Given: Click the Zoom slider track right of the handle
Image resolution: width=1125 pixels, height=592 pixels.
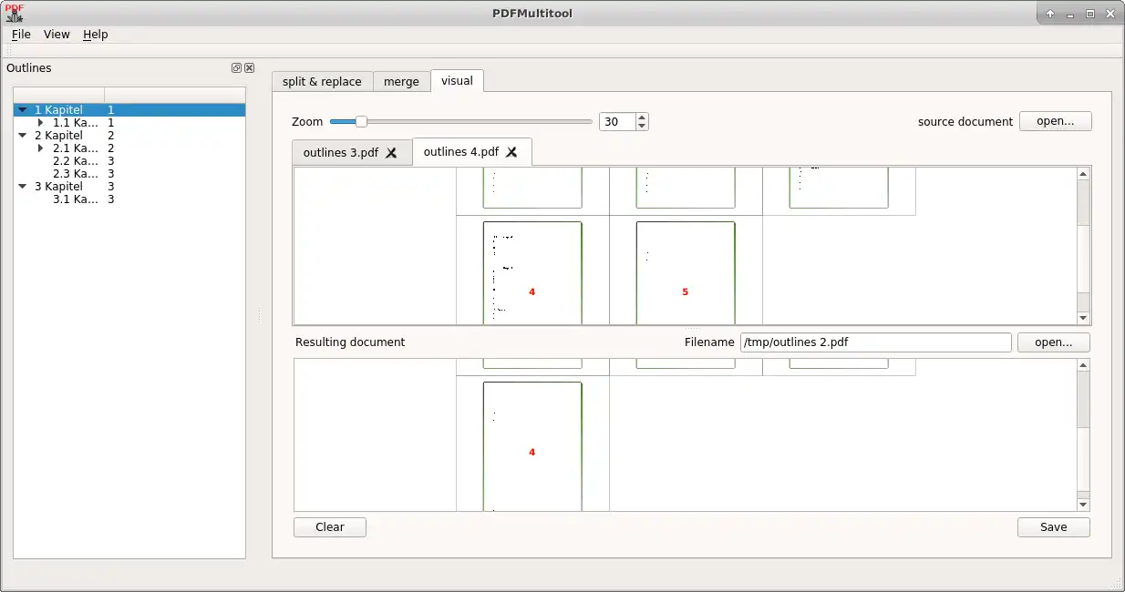Looking at the screenshot, I should [x=480, y=121].
